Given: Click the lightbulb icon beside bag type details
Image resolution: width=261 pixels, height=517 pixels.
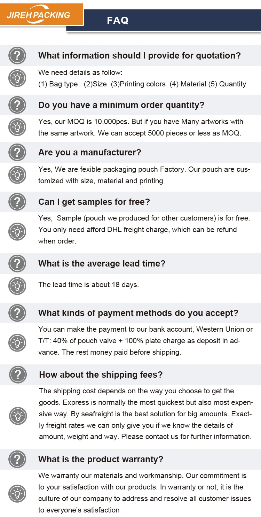Looking at the screenshot, I should [17, 78].
